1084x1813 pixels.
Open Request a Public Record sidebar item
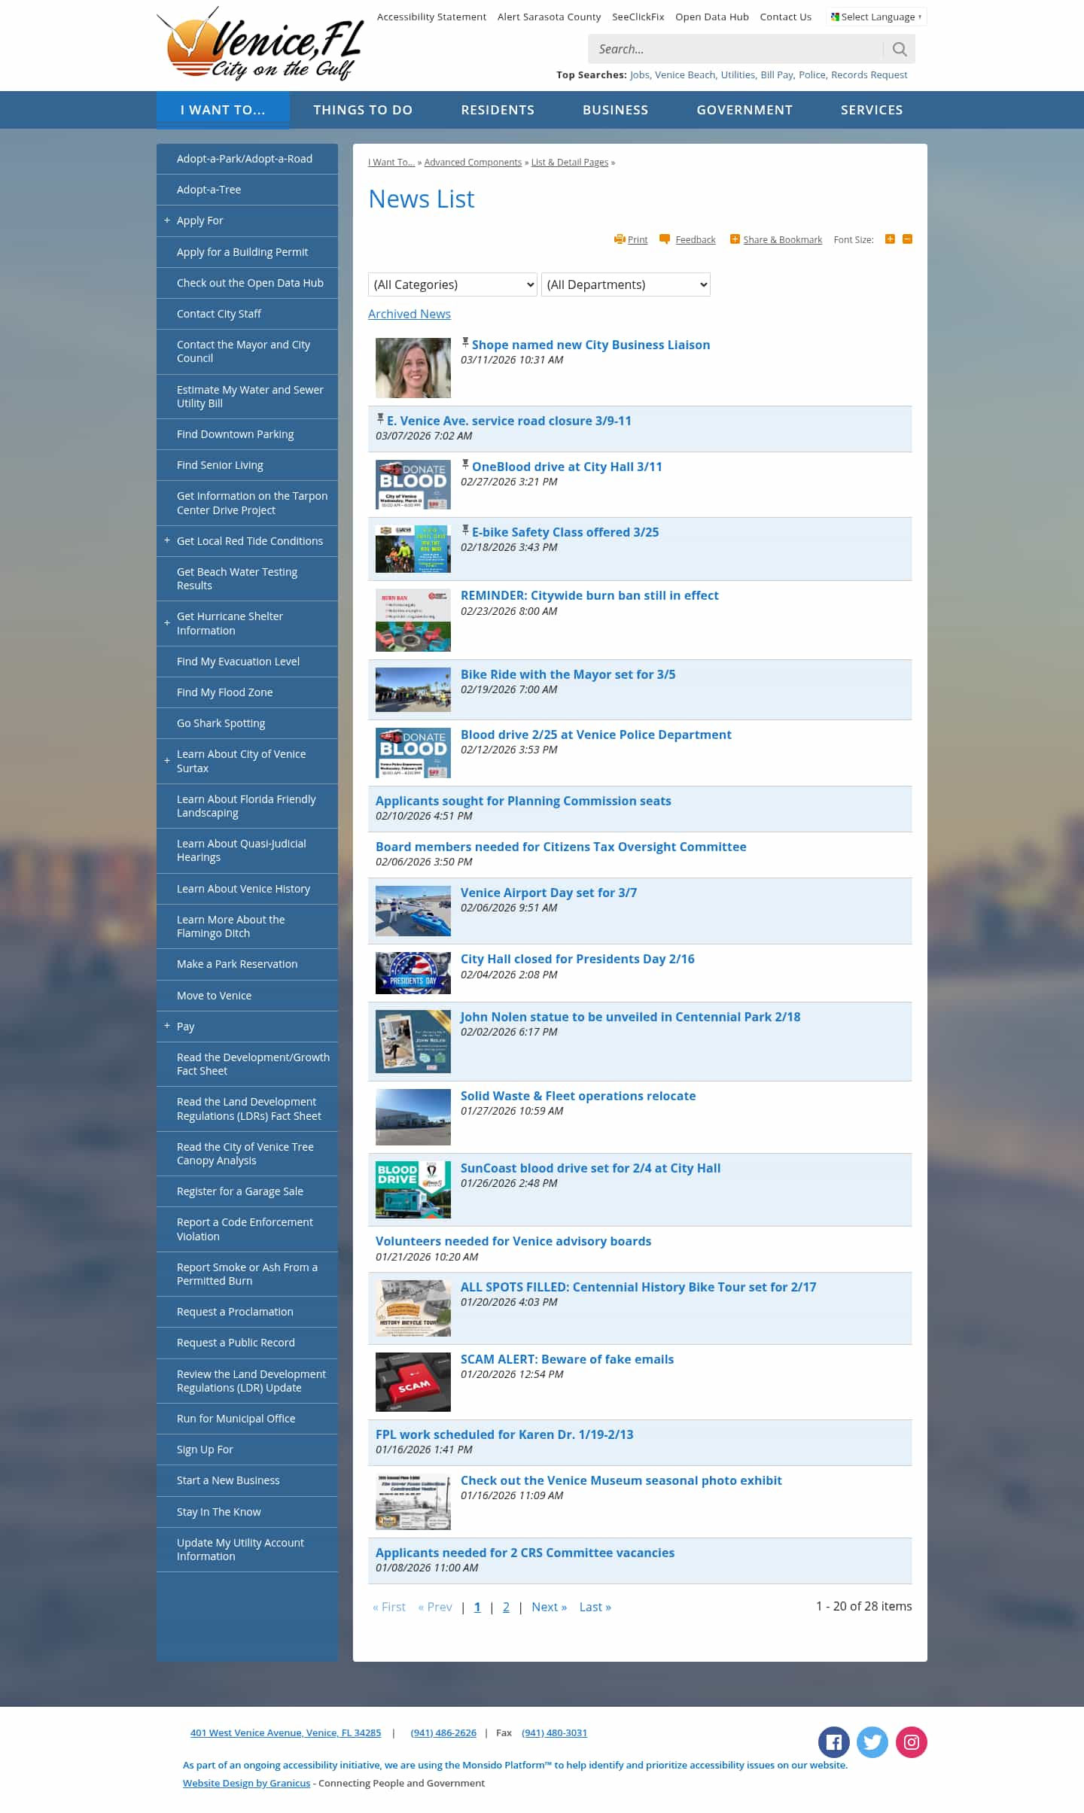tap(247, 1343)
